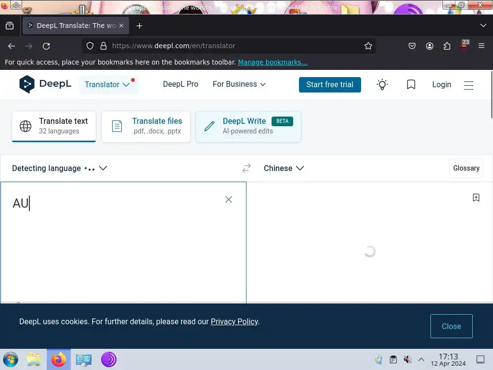Open the DeepL hamburger menu

pos(468,85)
